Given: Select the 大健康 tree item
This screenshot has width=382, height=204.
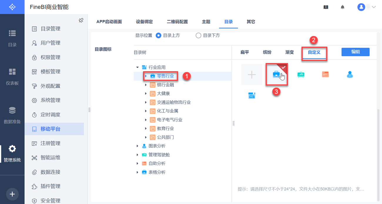Looking at the screenshot, I should click(163, 94).
